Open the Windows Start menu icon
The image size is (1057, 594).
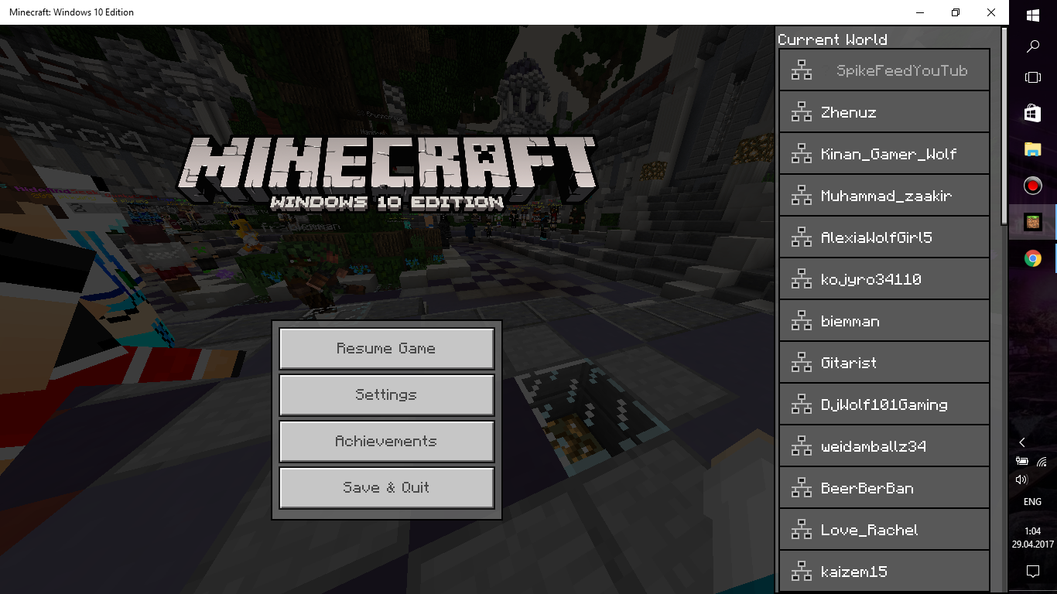click(1032, 15)
